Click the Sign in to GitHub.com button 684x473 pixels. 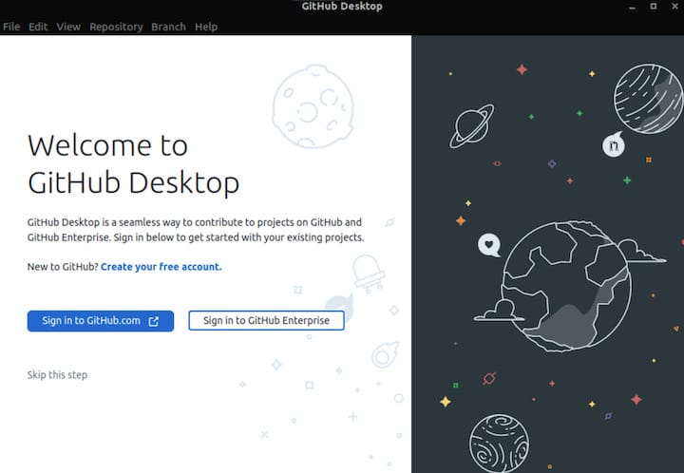tap(101, 321)
